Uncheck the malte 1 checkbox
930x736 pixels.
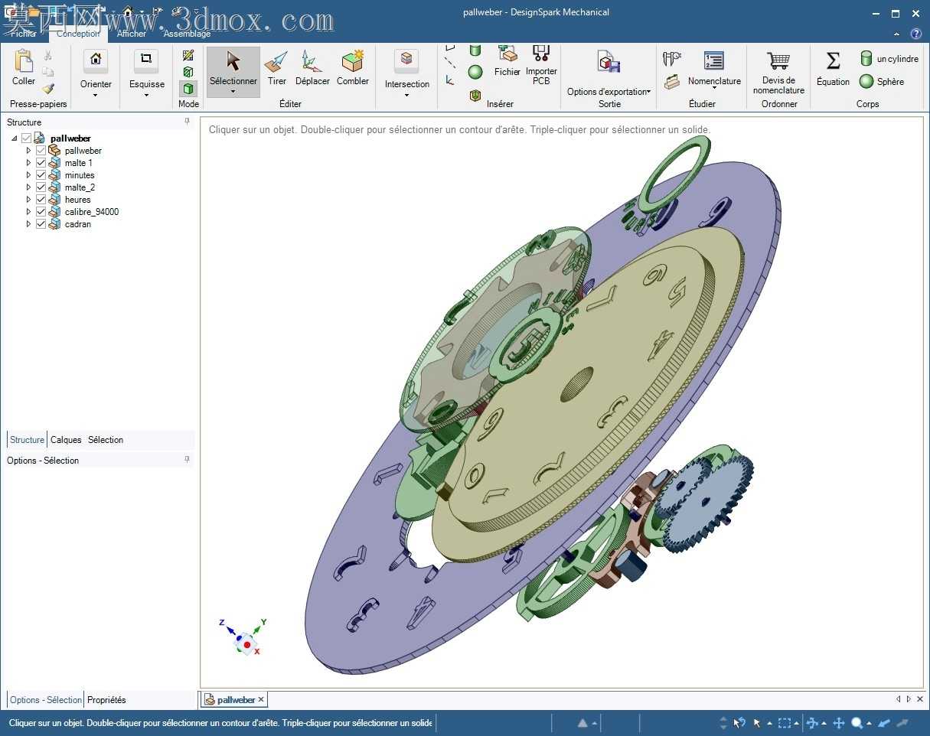(x=41, y=163)
